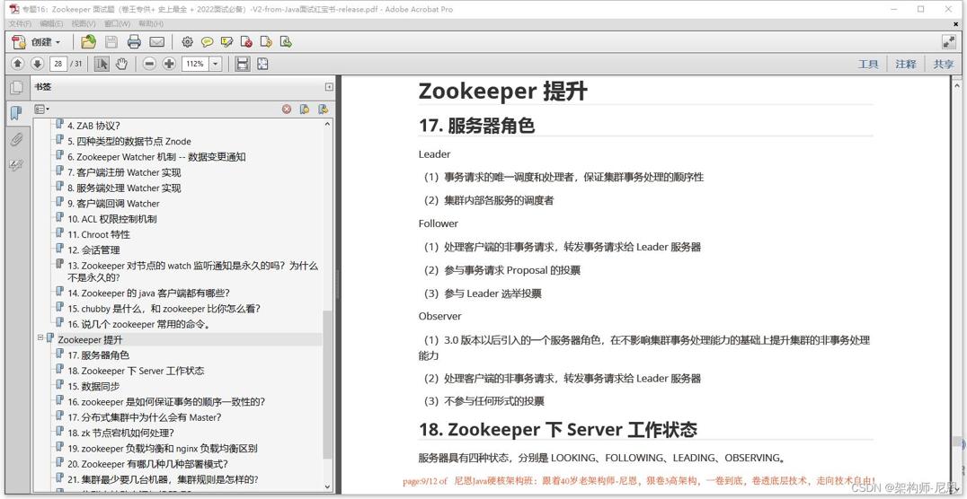The image size is (967, 499).
Task: Click bookmarks list scroll up arrow
Action: pyautogui.click(x=327, y=124)
